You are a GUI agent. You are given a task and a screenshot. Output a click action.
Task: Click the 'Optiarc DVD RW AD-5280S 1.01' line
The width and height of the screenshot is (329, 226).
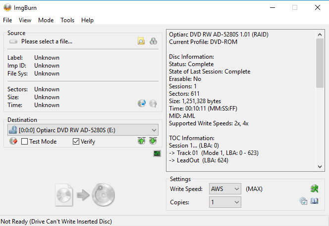point(219,34)
